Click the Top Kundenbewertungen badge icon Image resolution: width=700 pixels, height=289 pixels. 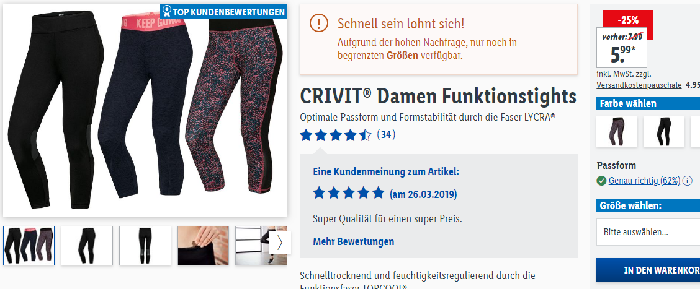click(166, 12)
